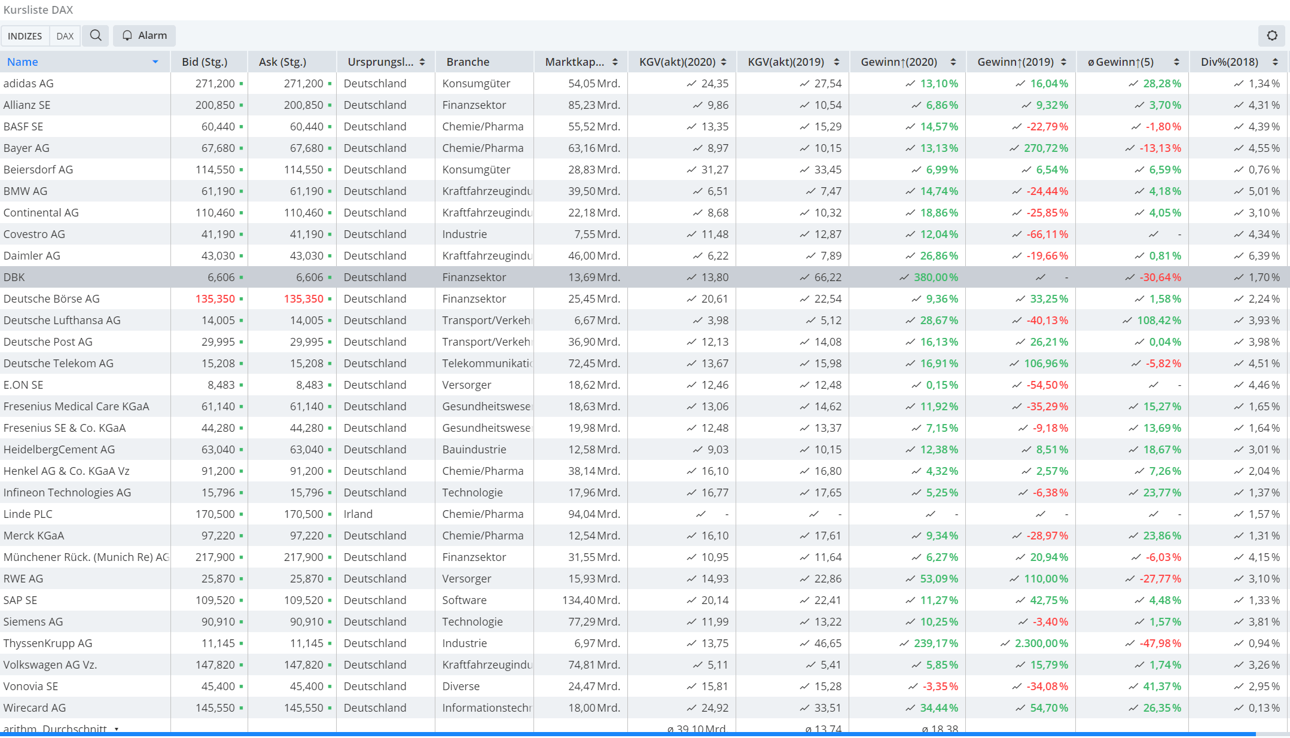1290x738 pixels.
Task: Toggle sort arrows on Ursprungsl... column header
Action: click(422, 62)
